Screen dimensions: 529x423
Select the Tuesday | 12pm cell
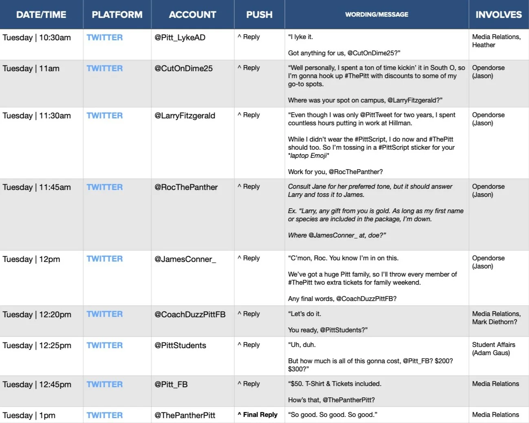pos(41,278)
